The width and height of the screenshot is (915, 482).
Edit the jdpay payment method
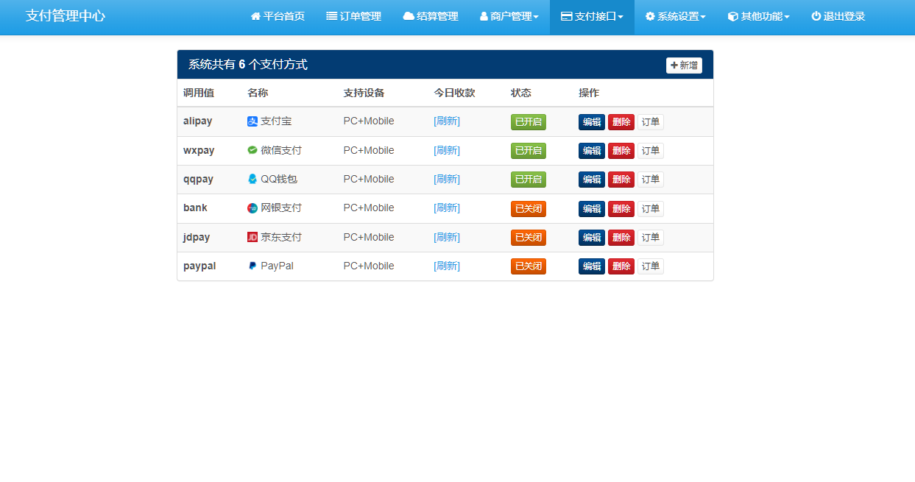592,238
